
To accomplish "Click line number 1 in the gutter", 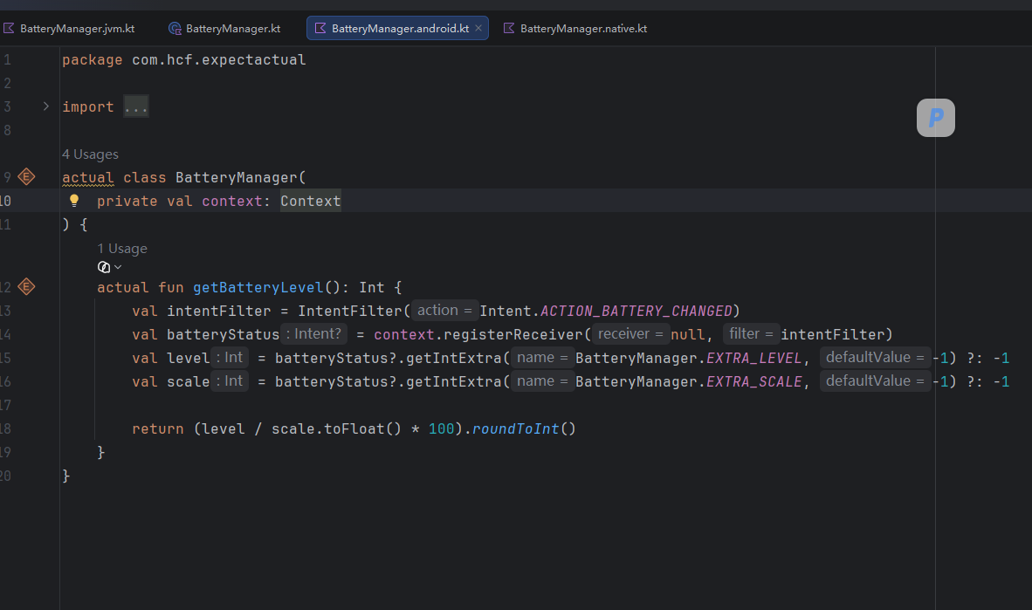I will [7, 60].
